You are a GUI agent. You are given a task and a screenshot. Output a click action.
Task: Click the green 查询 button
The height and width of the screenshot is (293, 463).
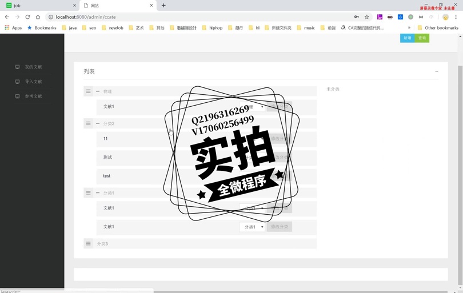[x=422, y=38]
